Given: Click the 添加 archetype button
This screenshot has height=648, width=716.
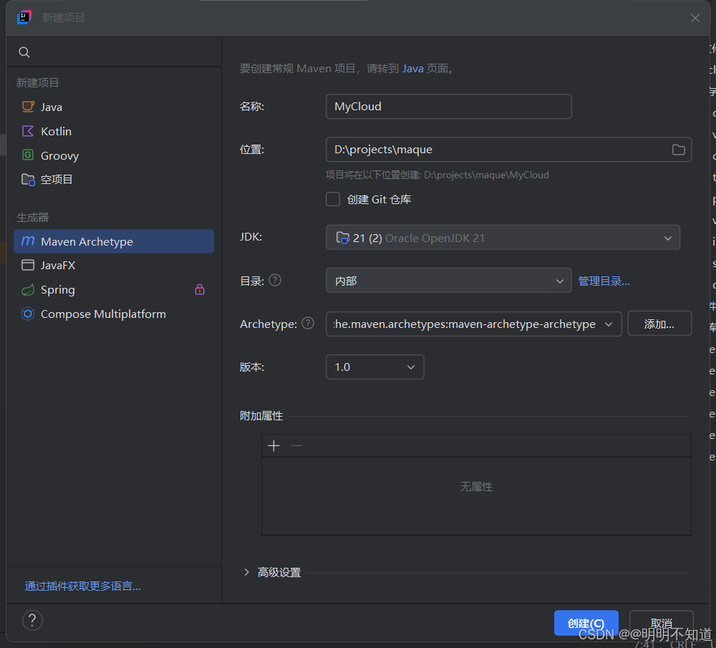Looking at the screenshot, I should (x=659, y=324).
